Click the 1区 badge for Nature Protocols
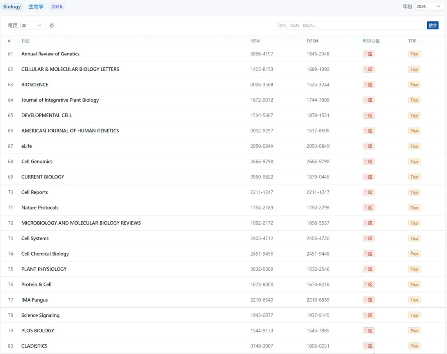Viewport: 447px width, 354px height. point(368,208)
